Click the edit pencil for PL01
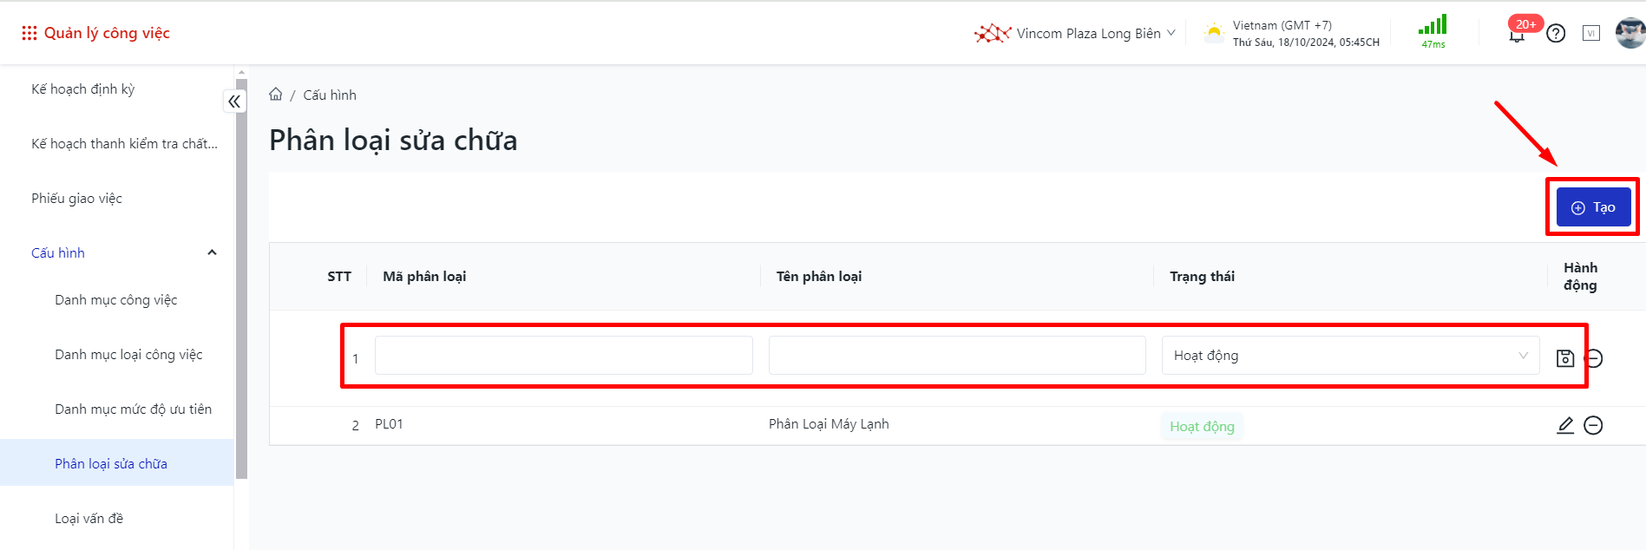Screen dimensions: 1646x550 (x=1564, y=425)
